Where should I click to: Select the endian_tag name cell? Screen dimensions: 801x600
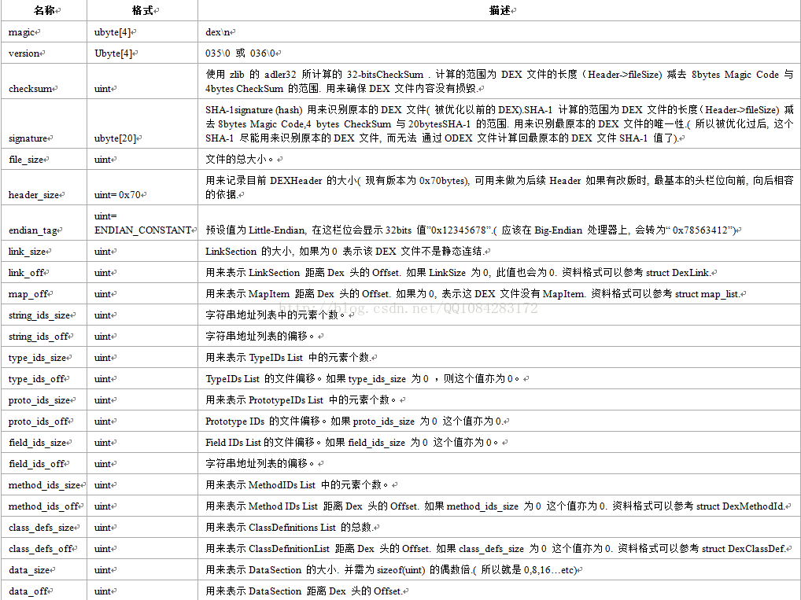pos(44,223)
